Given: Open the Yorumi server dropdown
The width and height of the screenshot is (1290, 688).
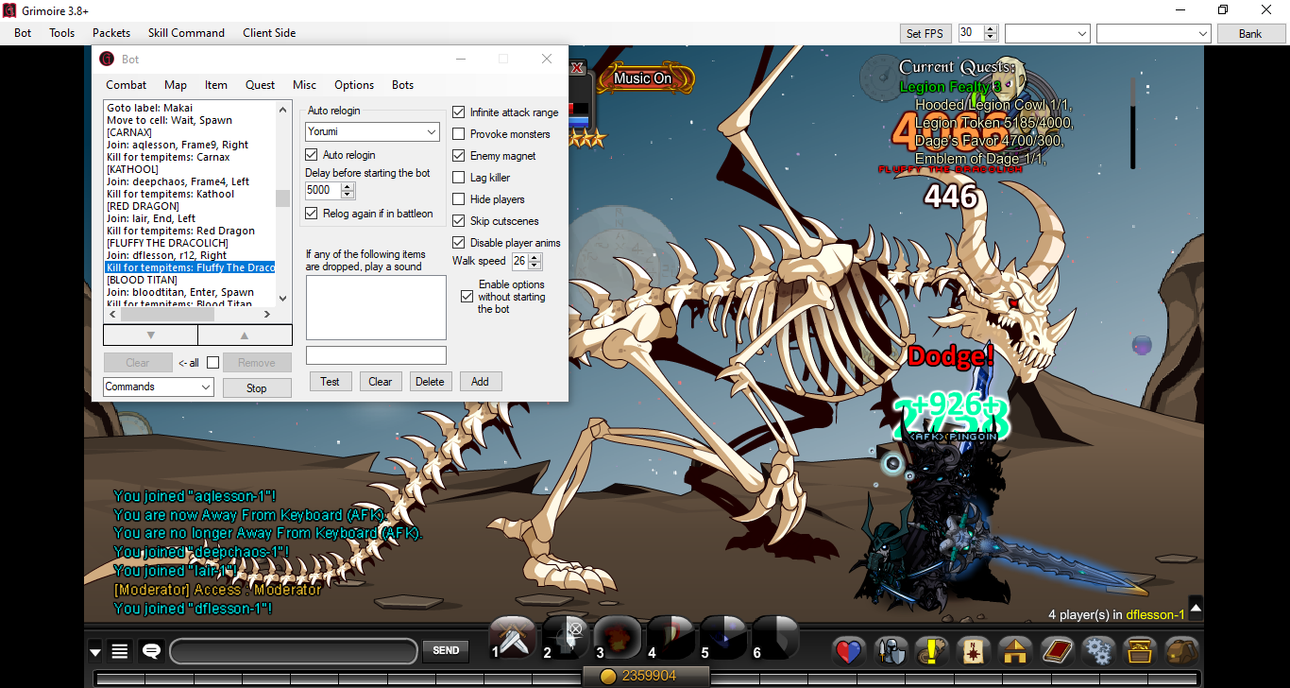Looking at the screenshot, I should [372, 132].
